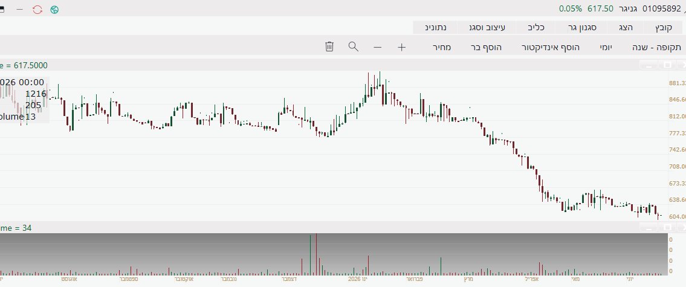Screen dimensions: 686x287
Task: Click the magnifying glass search icon
Action: coord(354,47)
